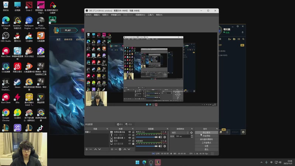Open Dota 2 desktop shortcut

[29, 6]
